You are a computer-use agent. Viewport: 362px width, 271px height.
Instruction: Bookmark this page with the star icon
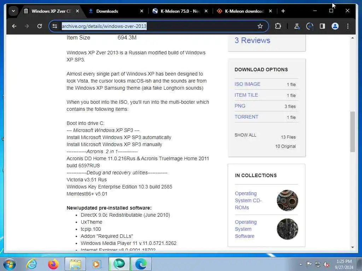pyautogui.click(x=260, y=26)
